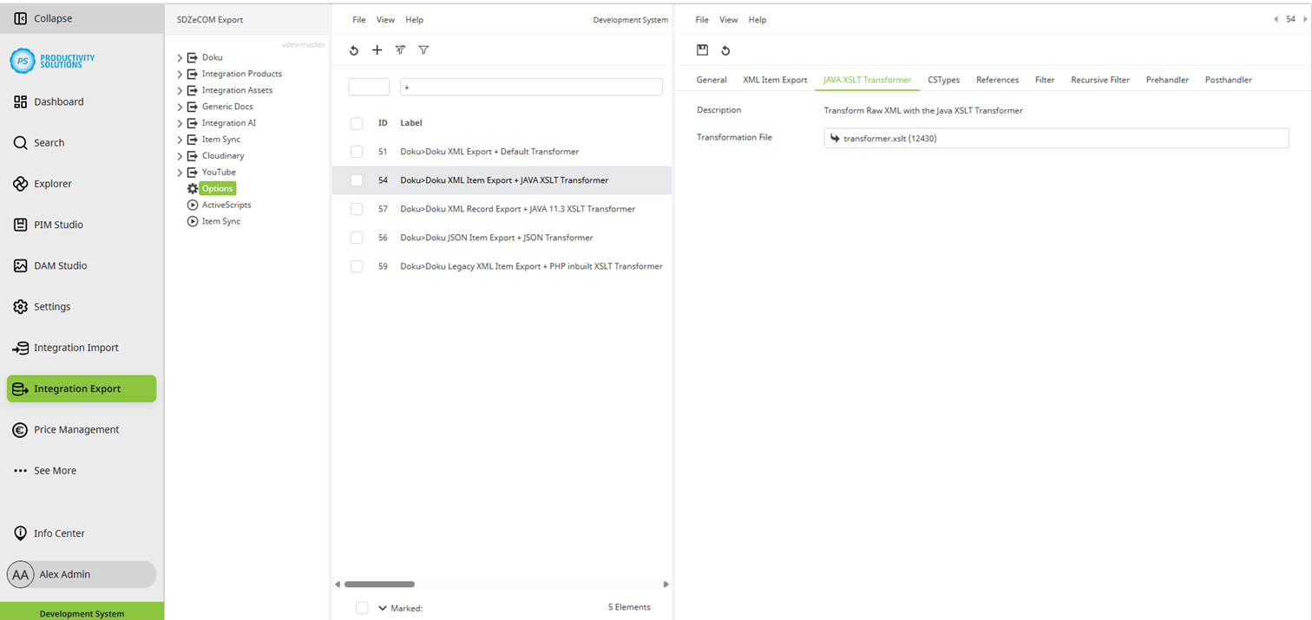Open the PIM Studio sidebar icon
The width and height of the screenshot is (1312, 620).
pyautogui.click(x=19, y=225)
